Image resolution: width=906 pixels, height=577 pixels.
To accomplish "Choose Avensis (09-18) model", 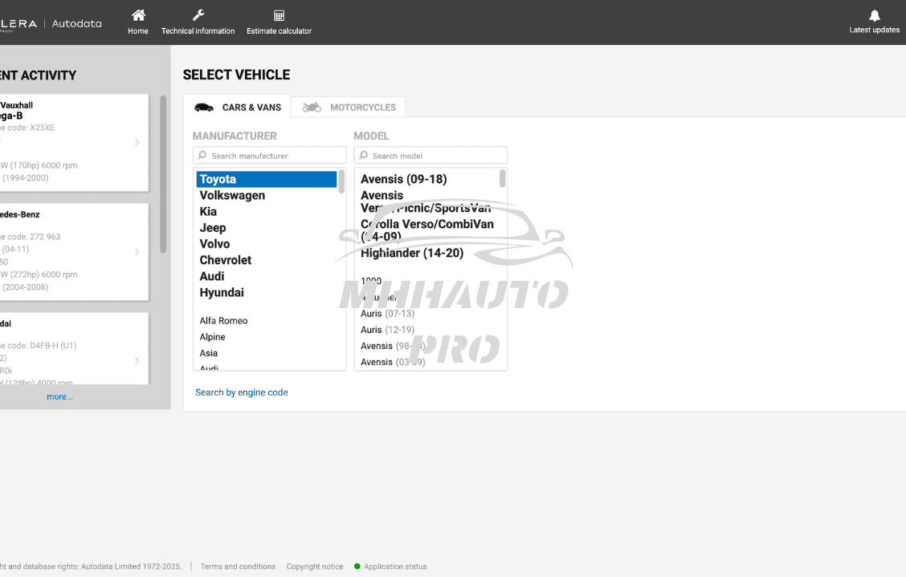I will tap(403, 179).
